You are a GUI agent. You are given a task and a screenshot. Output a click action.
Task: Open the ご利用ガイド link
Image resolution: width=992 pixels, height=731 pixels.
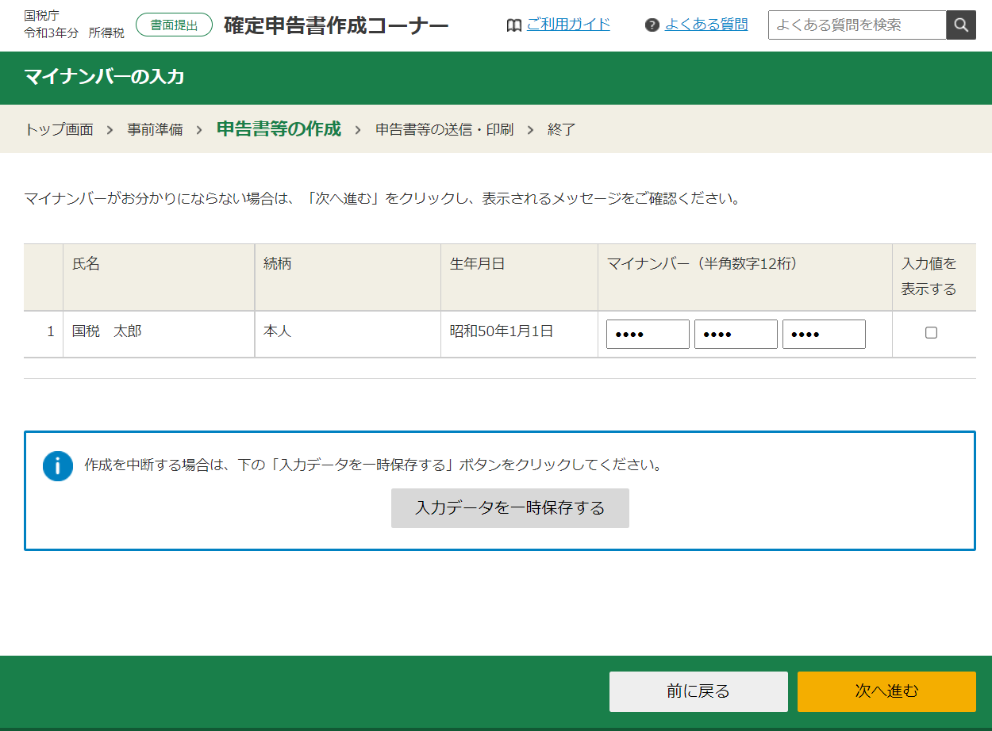pos(568,25)
